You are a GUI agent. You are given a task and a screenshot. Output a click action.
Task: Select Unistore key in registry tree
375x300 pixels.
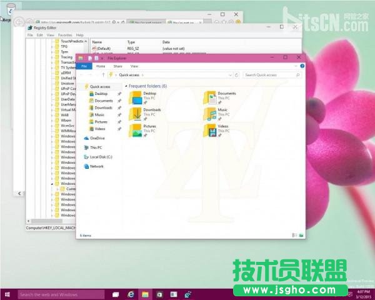click(67, 83)
